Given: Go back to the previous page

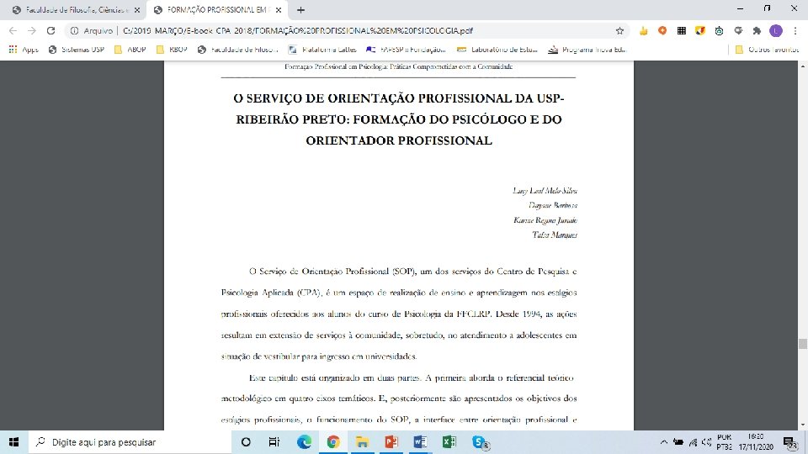Looking at the screenshot, I should (x=13, y=31).
